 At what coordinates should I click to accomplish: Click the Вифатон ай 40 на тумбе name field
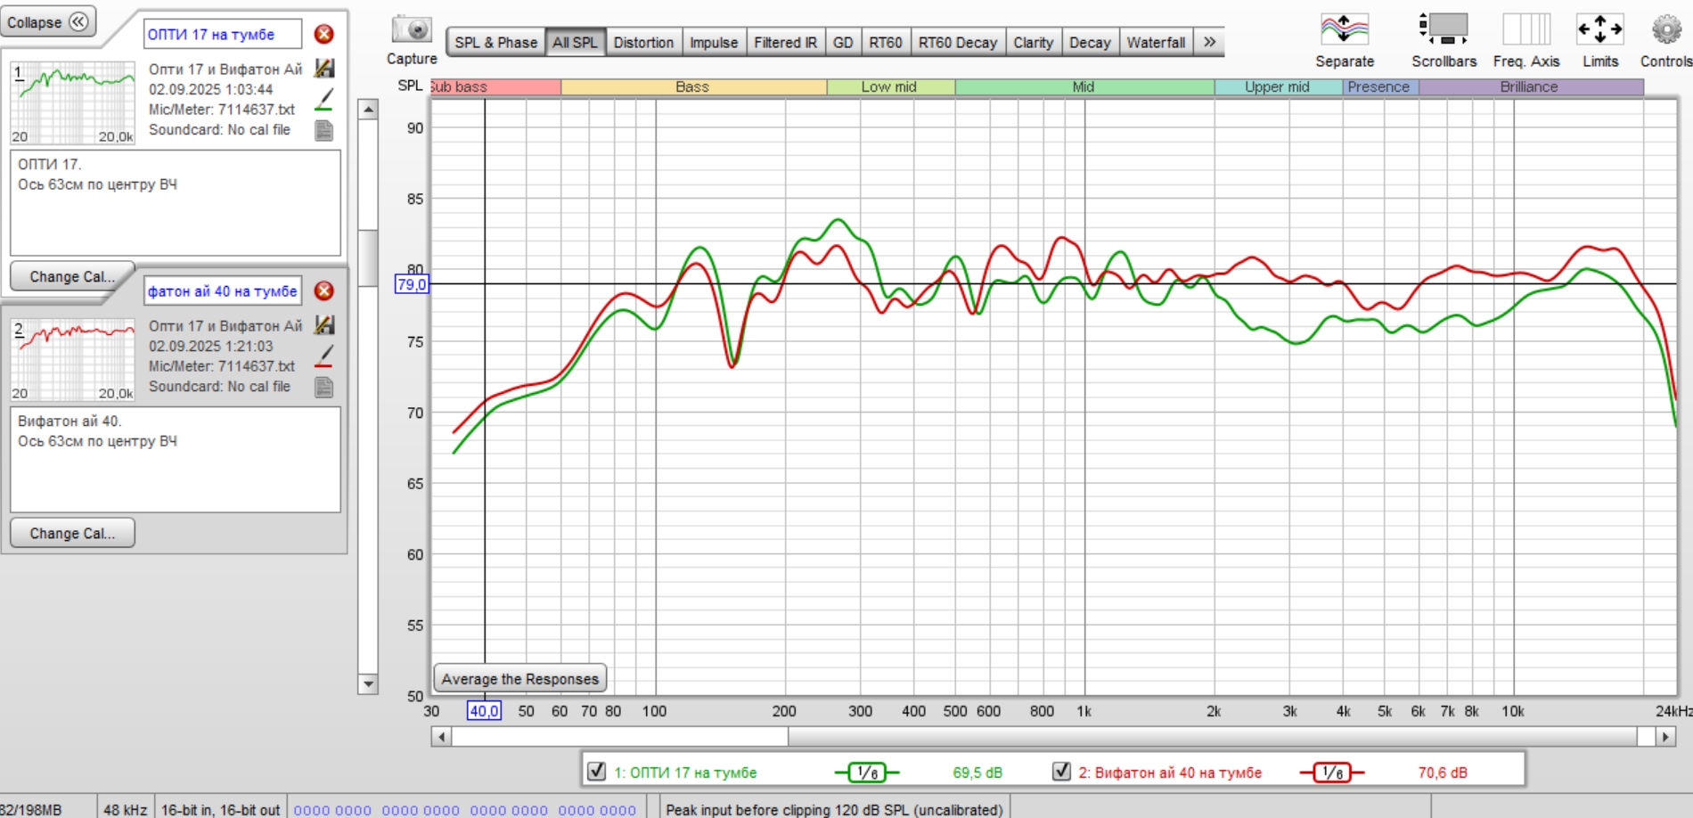223,290
